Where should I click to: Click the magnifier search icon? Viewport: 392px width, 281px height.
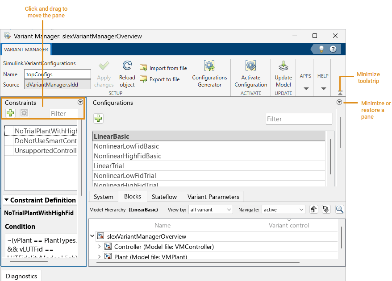pos(339,209)
